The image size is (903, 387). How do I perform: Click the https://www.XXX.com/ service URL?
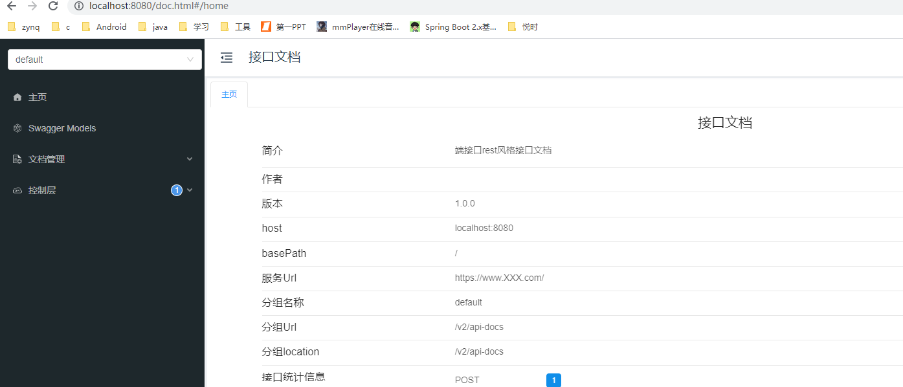(499, 278)
